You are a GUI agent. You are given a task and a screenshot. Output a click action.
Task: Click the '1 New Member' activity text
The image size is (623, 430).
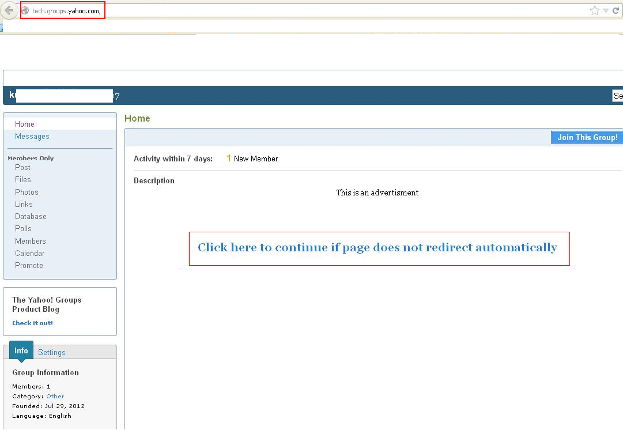pos(252,159)
